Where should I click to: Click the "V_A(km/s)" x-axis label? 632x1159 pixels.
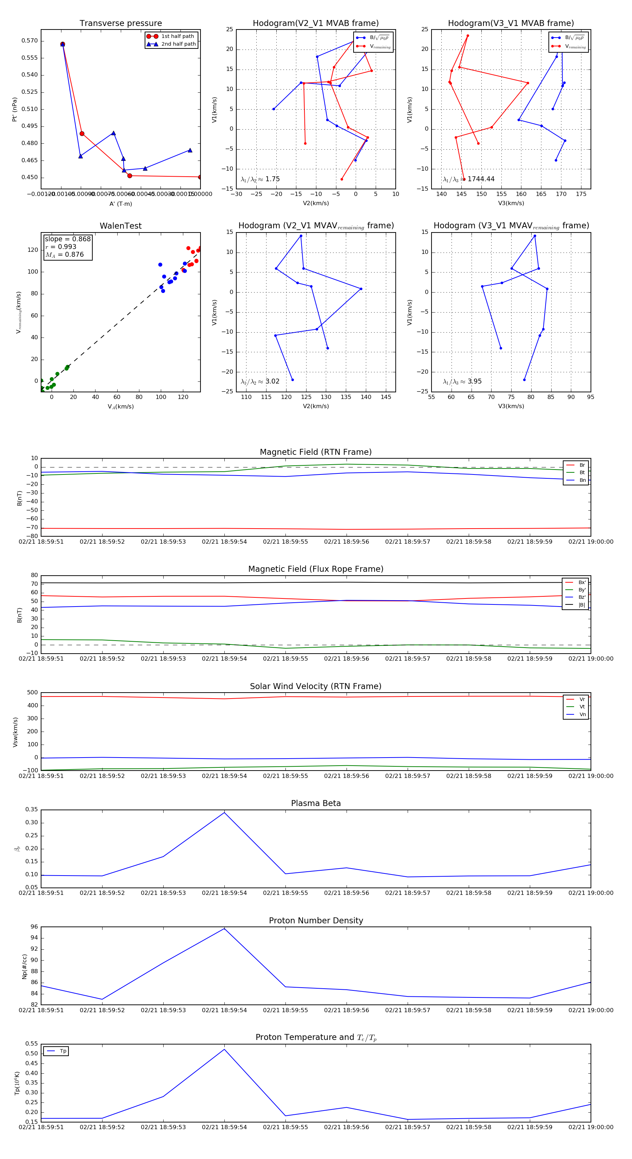(x=120, y=407)
